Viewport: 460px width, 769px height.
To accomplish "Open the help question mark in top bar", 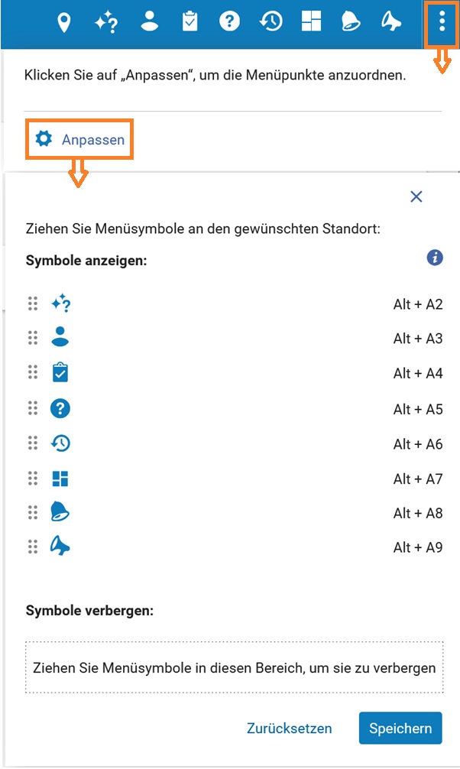I will pos(229,21).
